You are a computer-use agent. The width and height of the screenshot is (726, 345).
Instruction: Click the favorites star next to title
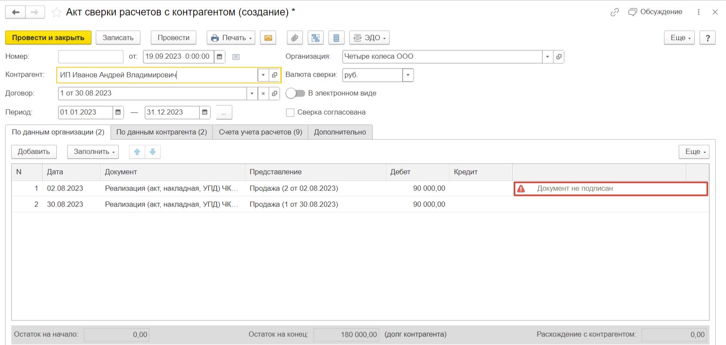[56, 12]
